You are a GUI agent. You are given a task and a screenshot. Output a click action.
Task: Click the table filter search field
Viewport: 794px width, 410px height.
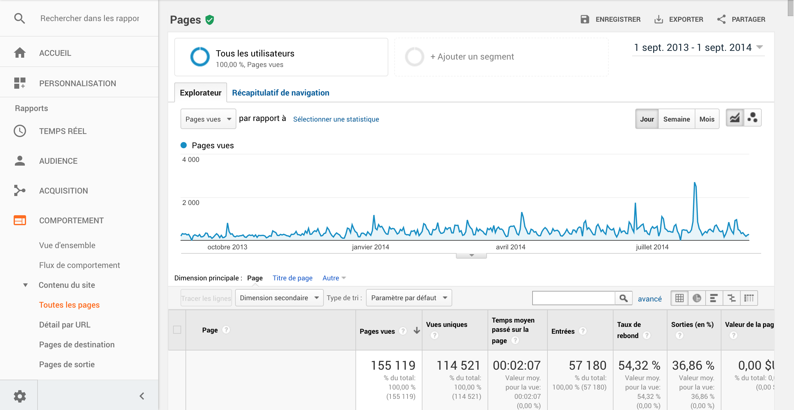click(573, 298)
